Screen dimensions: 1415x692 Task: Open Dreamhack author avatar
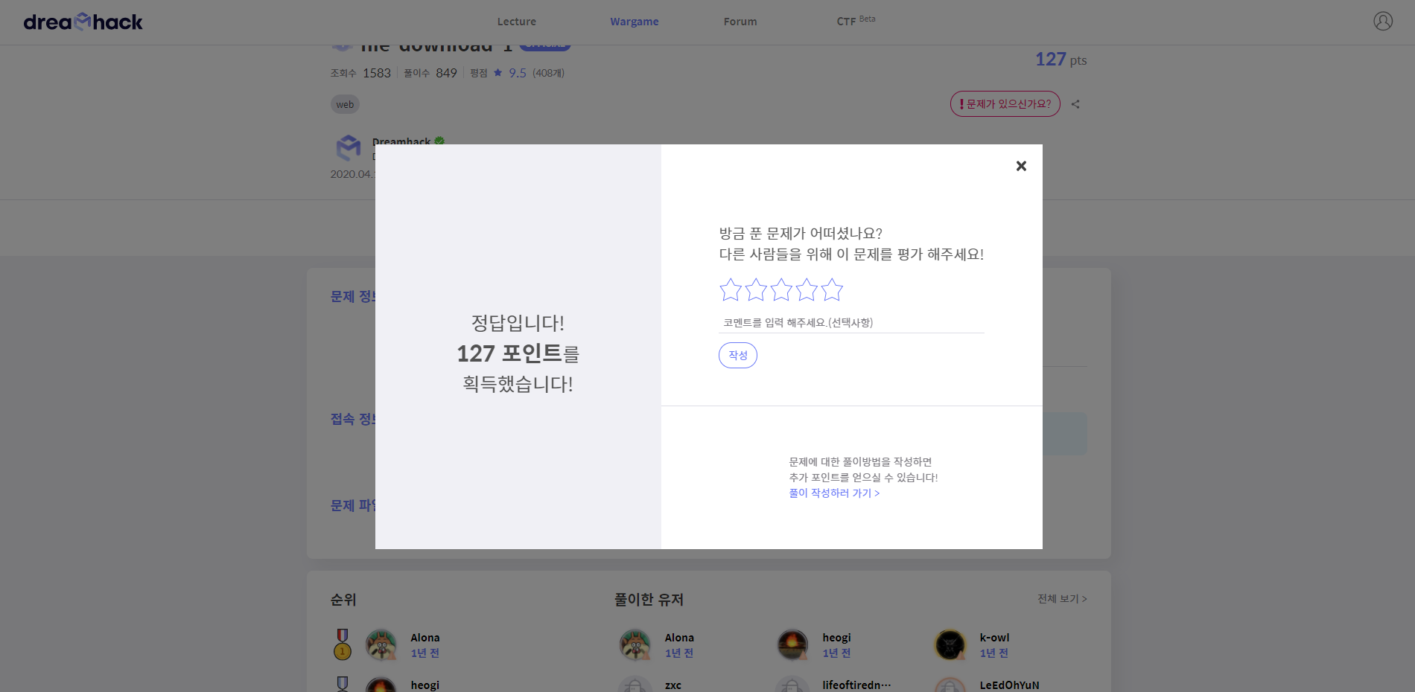pyautogui.click(x=349, y=148)
